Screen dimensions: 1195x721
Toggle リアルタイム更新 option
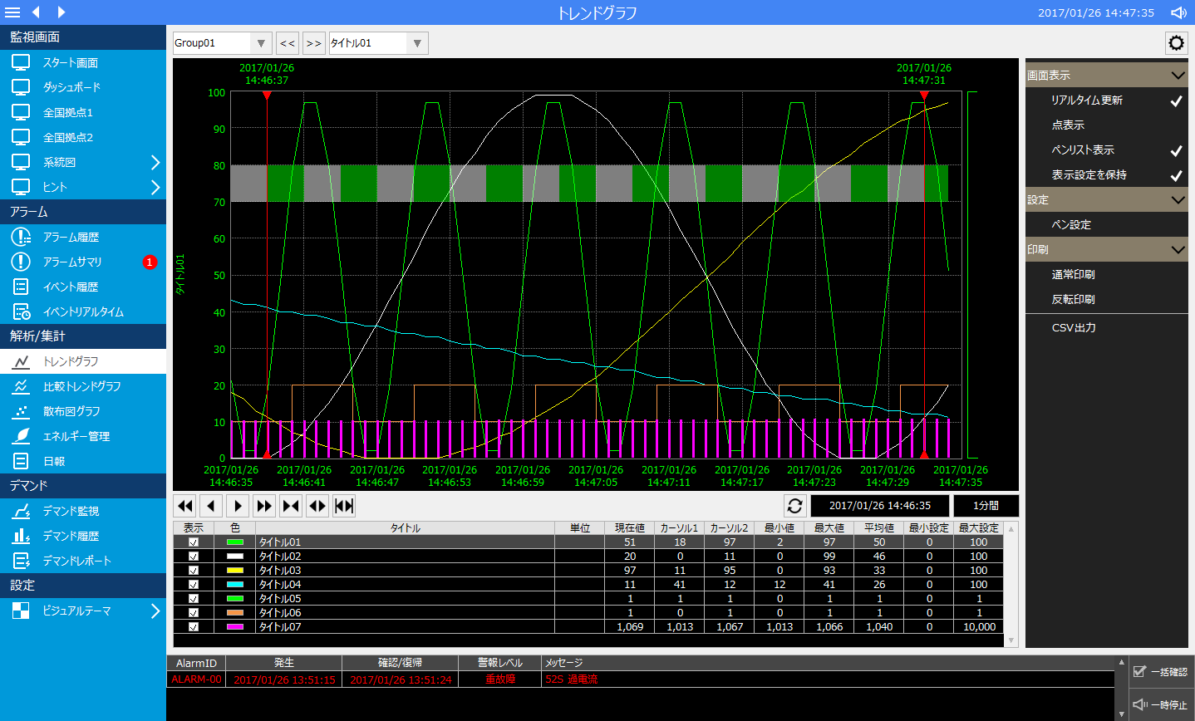pyautogui.click(x=1087, y=101)
